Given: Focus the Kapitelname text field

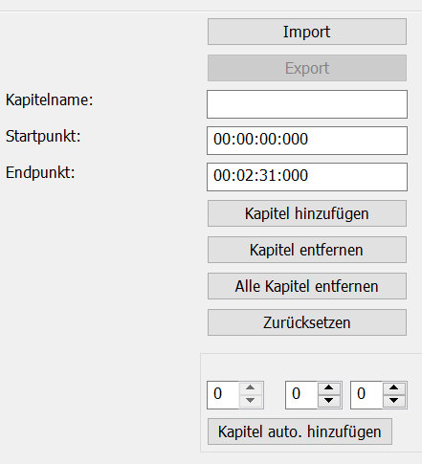Looking at the screenshot, I should [x=307, y=104].
